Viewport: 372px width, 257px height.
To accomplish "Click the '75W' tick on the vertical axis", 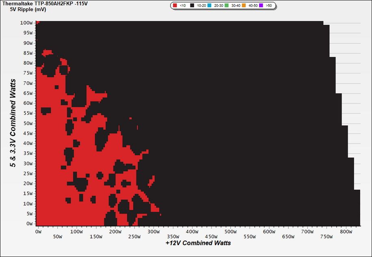I will [28, 73].
